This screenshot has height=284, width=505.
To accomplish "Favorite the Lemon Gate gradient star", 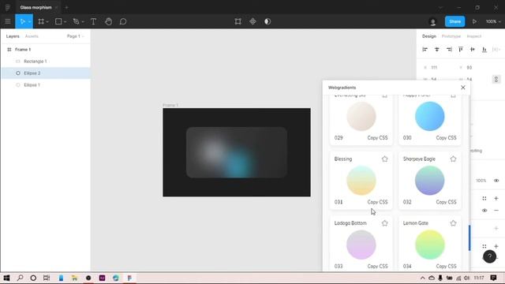I will click(453, 223).
